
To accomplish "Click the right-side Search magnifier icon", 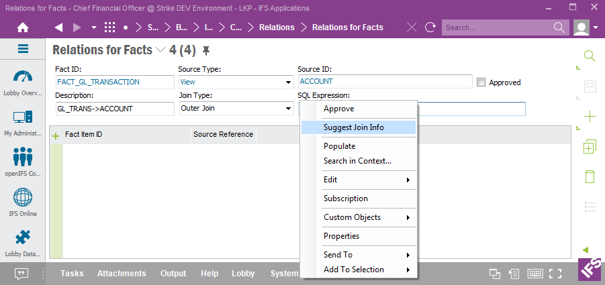I will 590,56.
